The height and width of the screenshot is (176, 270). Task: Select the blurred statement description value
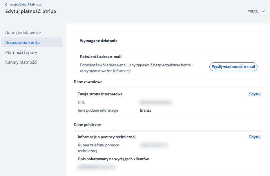(97, 167)
